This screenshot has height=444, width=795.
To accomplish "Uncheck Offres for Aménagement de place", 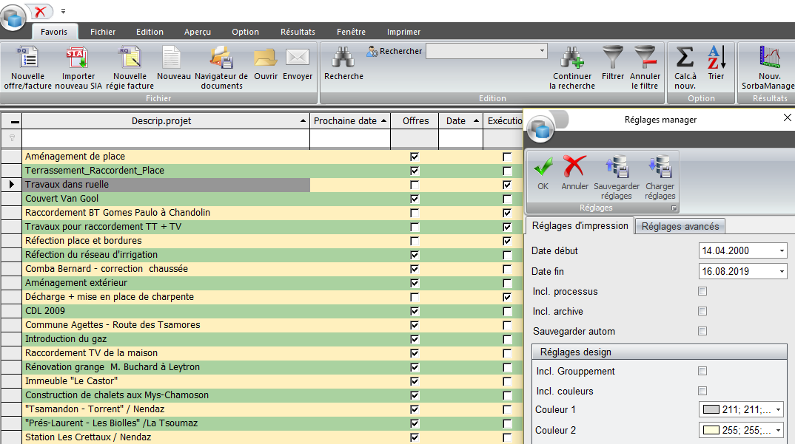I will 415,157.
